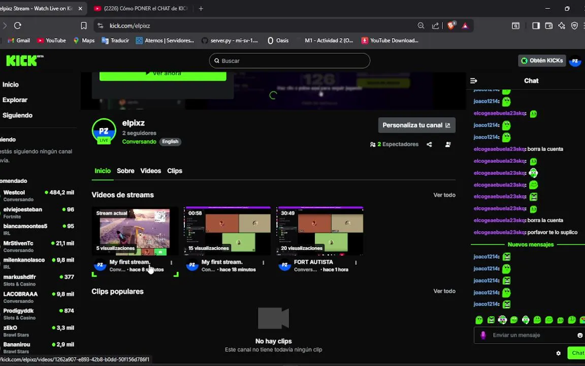Image resolution: width=585 pixels, height=366 pixels.
Task: Click the green Ver ahora button
Action: [x=162, y=76]
